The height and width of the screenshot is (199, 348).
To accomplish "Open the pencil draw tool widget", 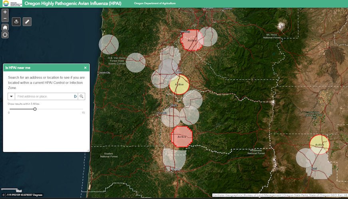I will point(27,21).
